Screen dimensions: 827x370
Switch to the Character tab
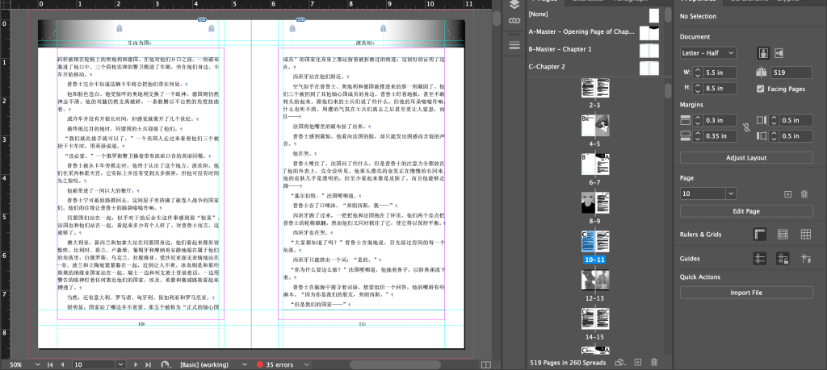(585, 1)
